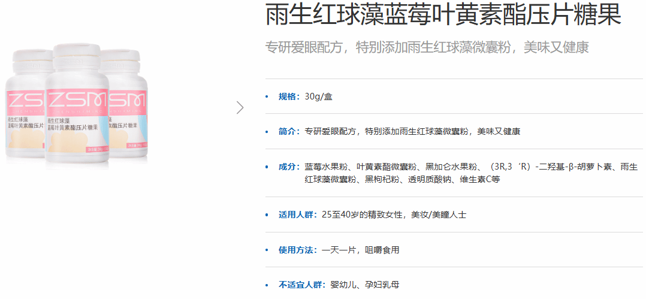Click product title 雨生红球藻蓝莓叶黄素酯压片糖果
This screenshot has height=299, width=646.
coord(443,15)
